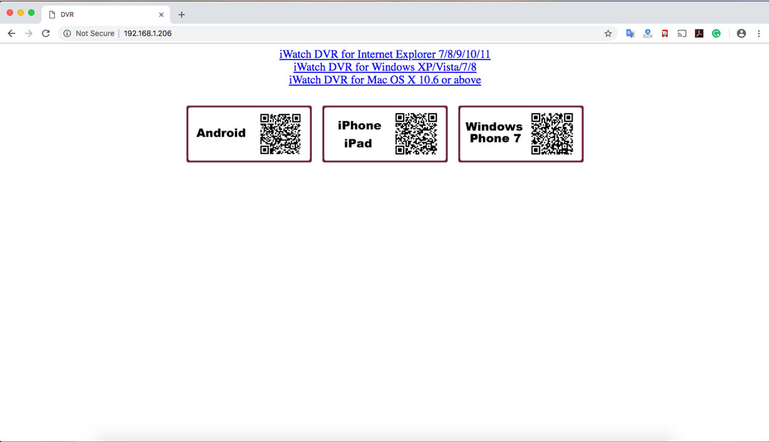Screen dimensions: 769x442
Task: Open the Google Translate extension
Action: [x=630, y=33]
